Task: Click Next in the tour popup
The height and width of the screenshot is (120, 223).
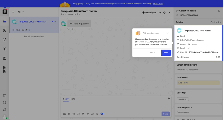Action: pyautogui.click(x=166, y=52)
